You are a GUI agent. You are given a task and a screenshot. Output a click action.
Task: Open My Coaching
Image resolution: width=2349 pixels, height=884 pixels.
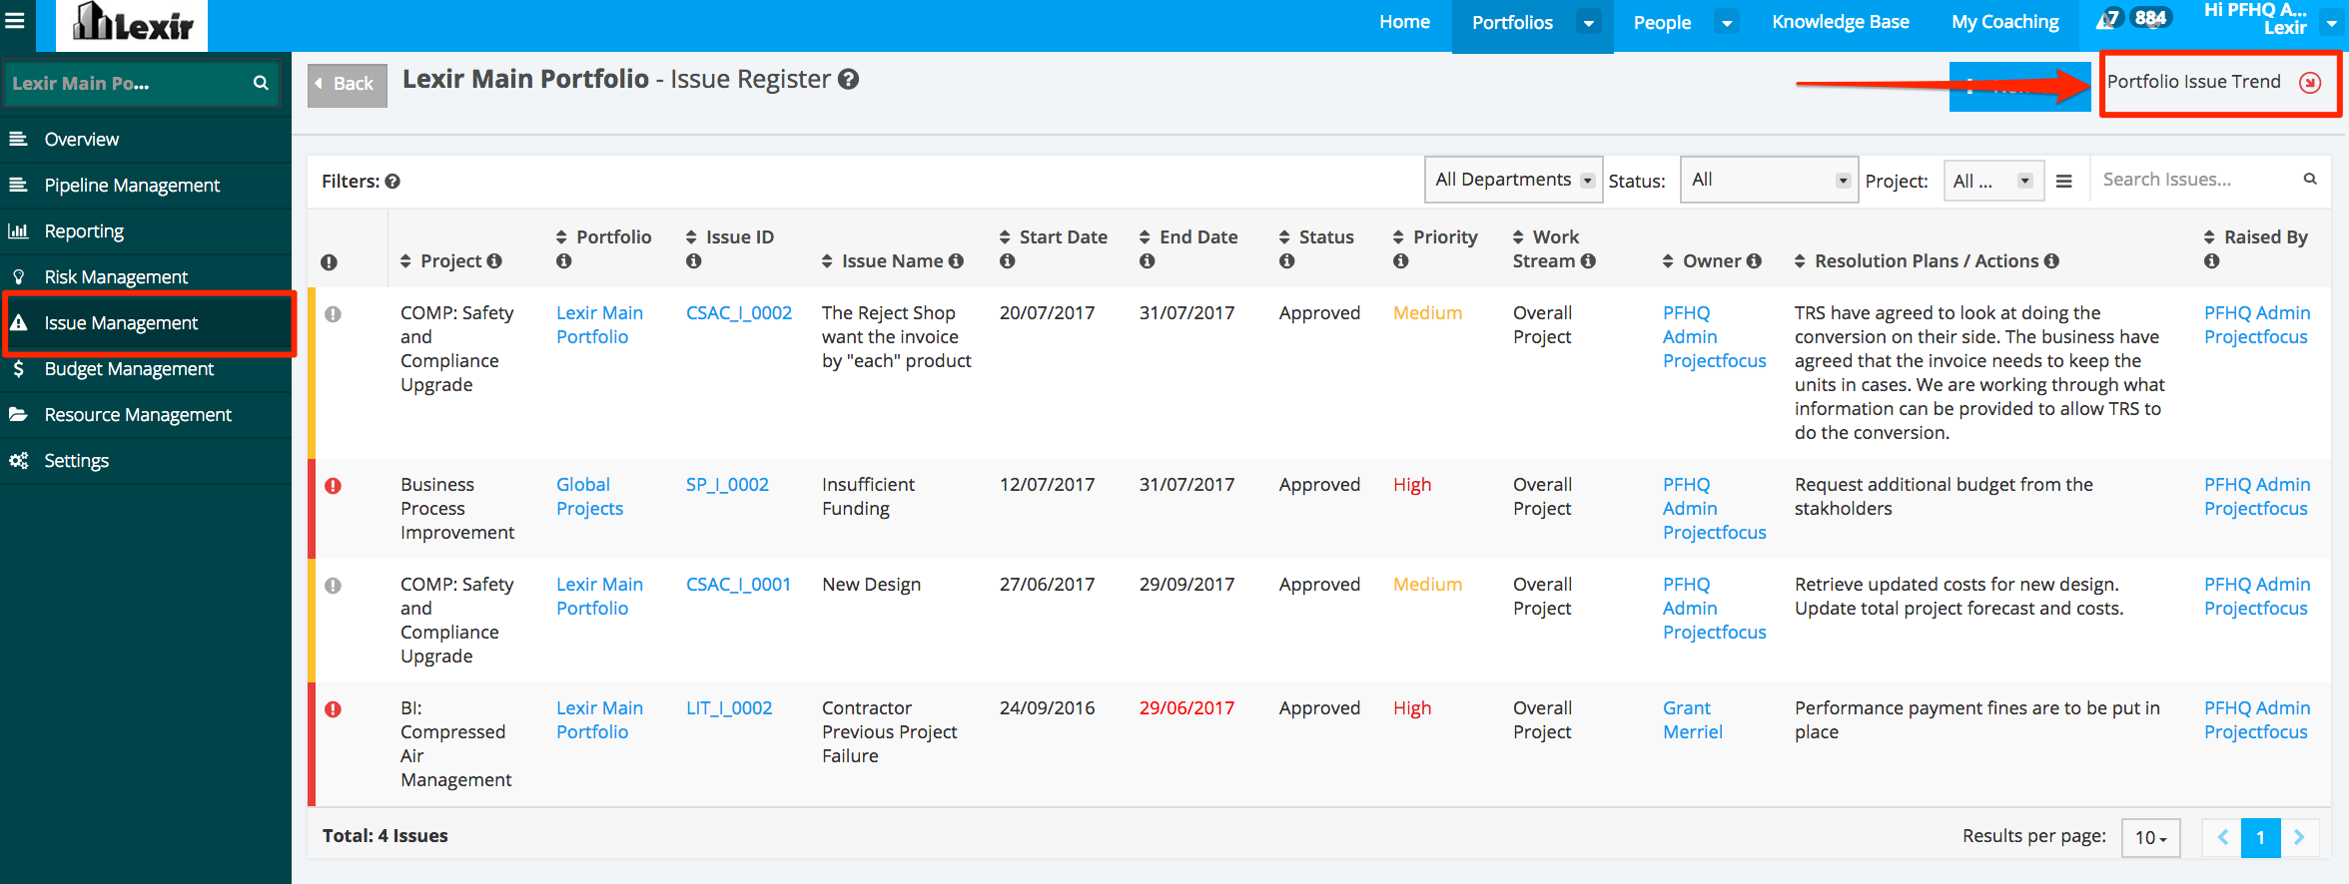click(2004, 22)
